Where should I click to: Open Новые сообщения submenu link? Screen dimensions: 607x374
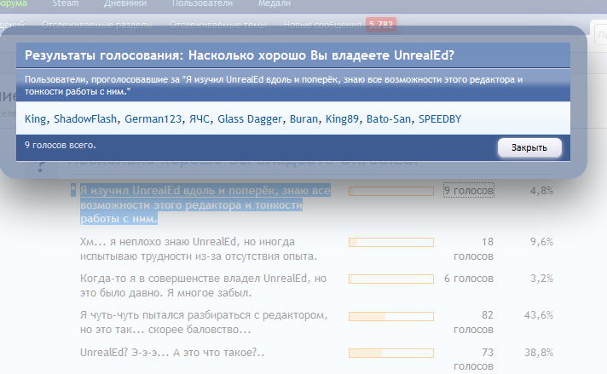(x=322, y=25)
